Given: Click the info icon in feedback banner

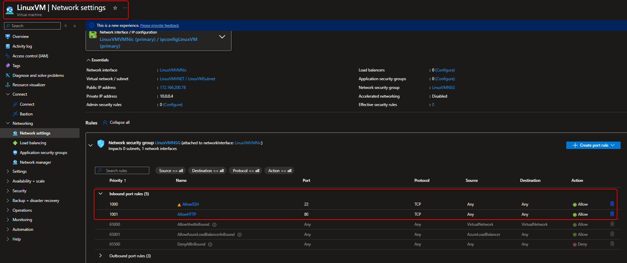Looking at the screenshot, I should [92, 25].
